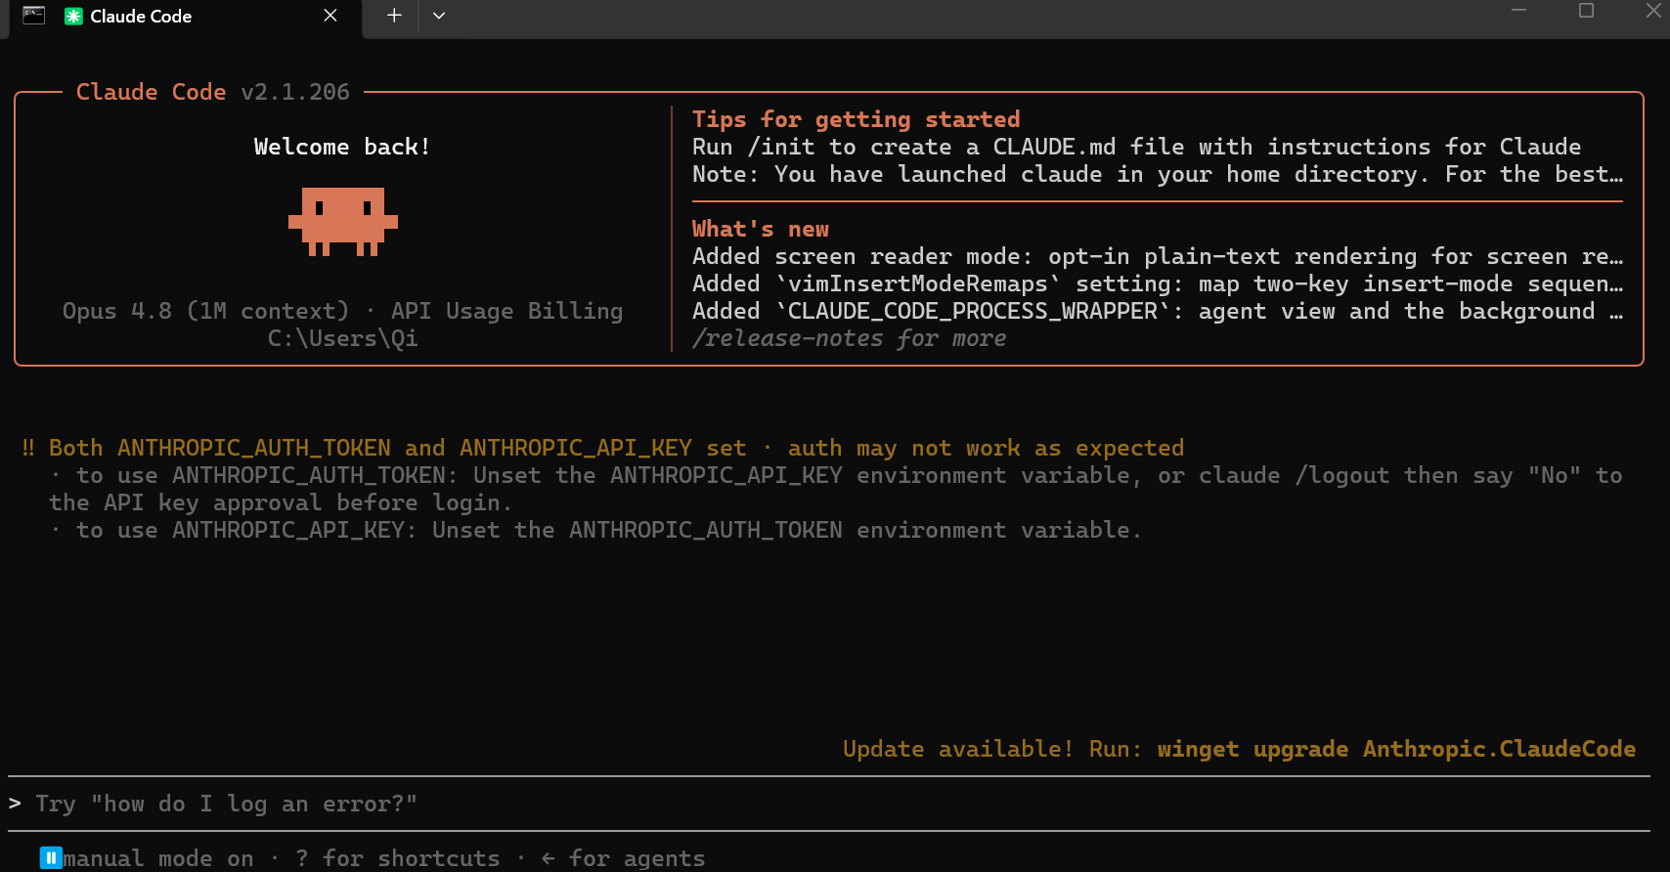Viewport: 1670px width, 872px height.
Task: Click the green Claude Code tab icon
Action: [73, 17]
